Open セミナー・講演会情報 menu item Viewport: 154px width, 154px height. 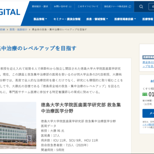point(67,19)
